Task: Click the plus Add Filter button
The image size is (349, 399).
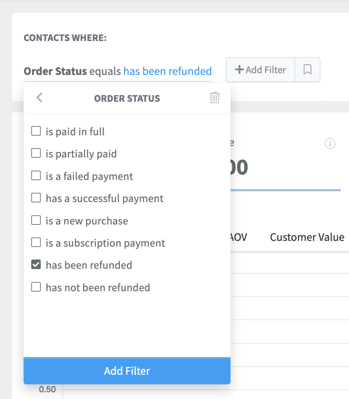Action: tap(261, 70)
